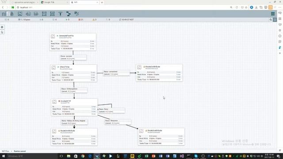Click the running components count in status bar
Image resolution: width=283 pixels, height=159 pixels.
68,19
